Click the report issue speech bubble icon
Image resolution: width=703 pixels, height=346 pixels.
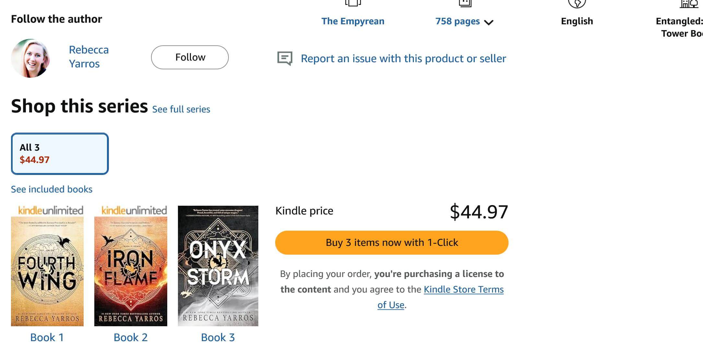click(x=285, y=58)
